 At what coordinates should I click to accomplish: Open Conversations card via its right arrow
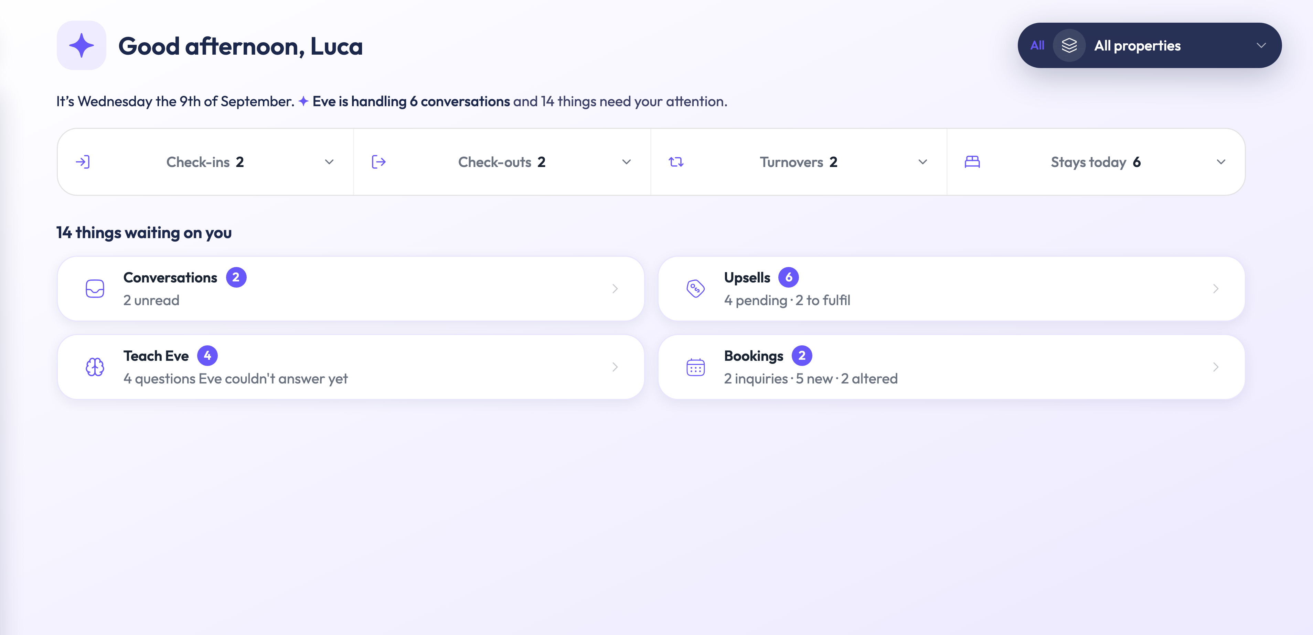(615, 289)
